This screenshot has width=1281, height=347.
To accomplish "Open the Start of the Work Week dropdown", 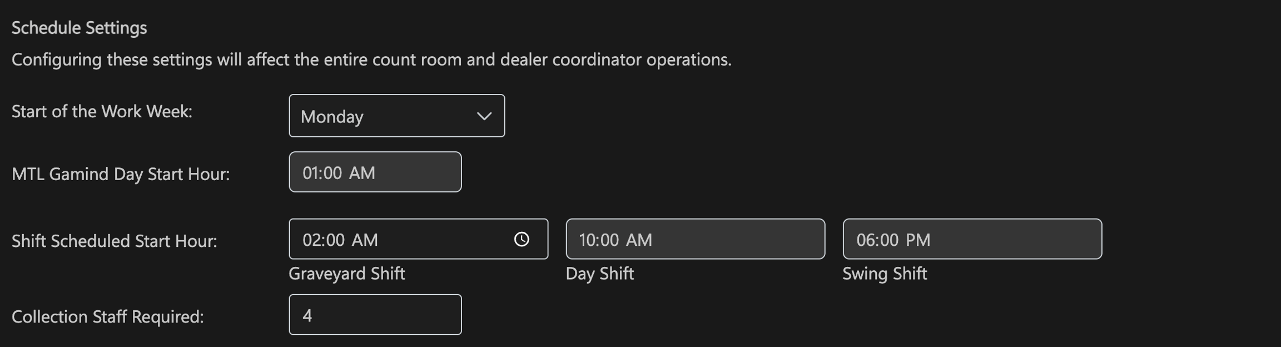I will point(396,116).
